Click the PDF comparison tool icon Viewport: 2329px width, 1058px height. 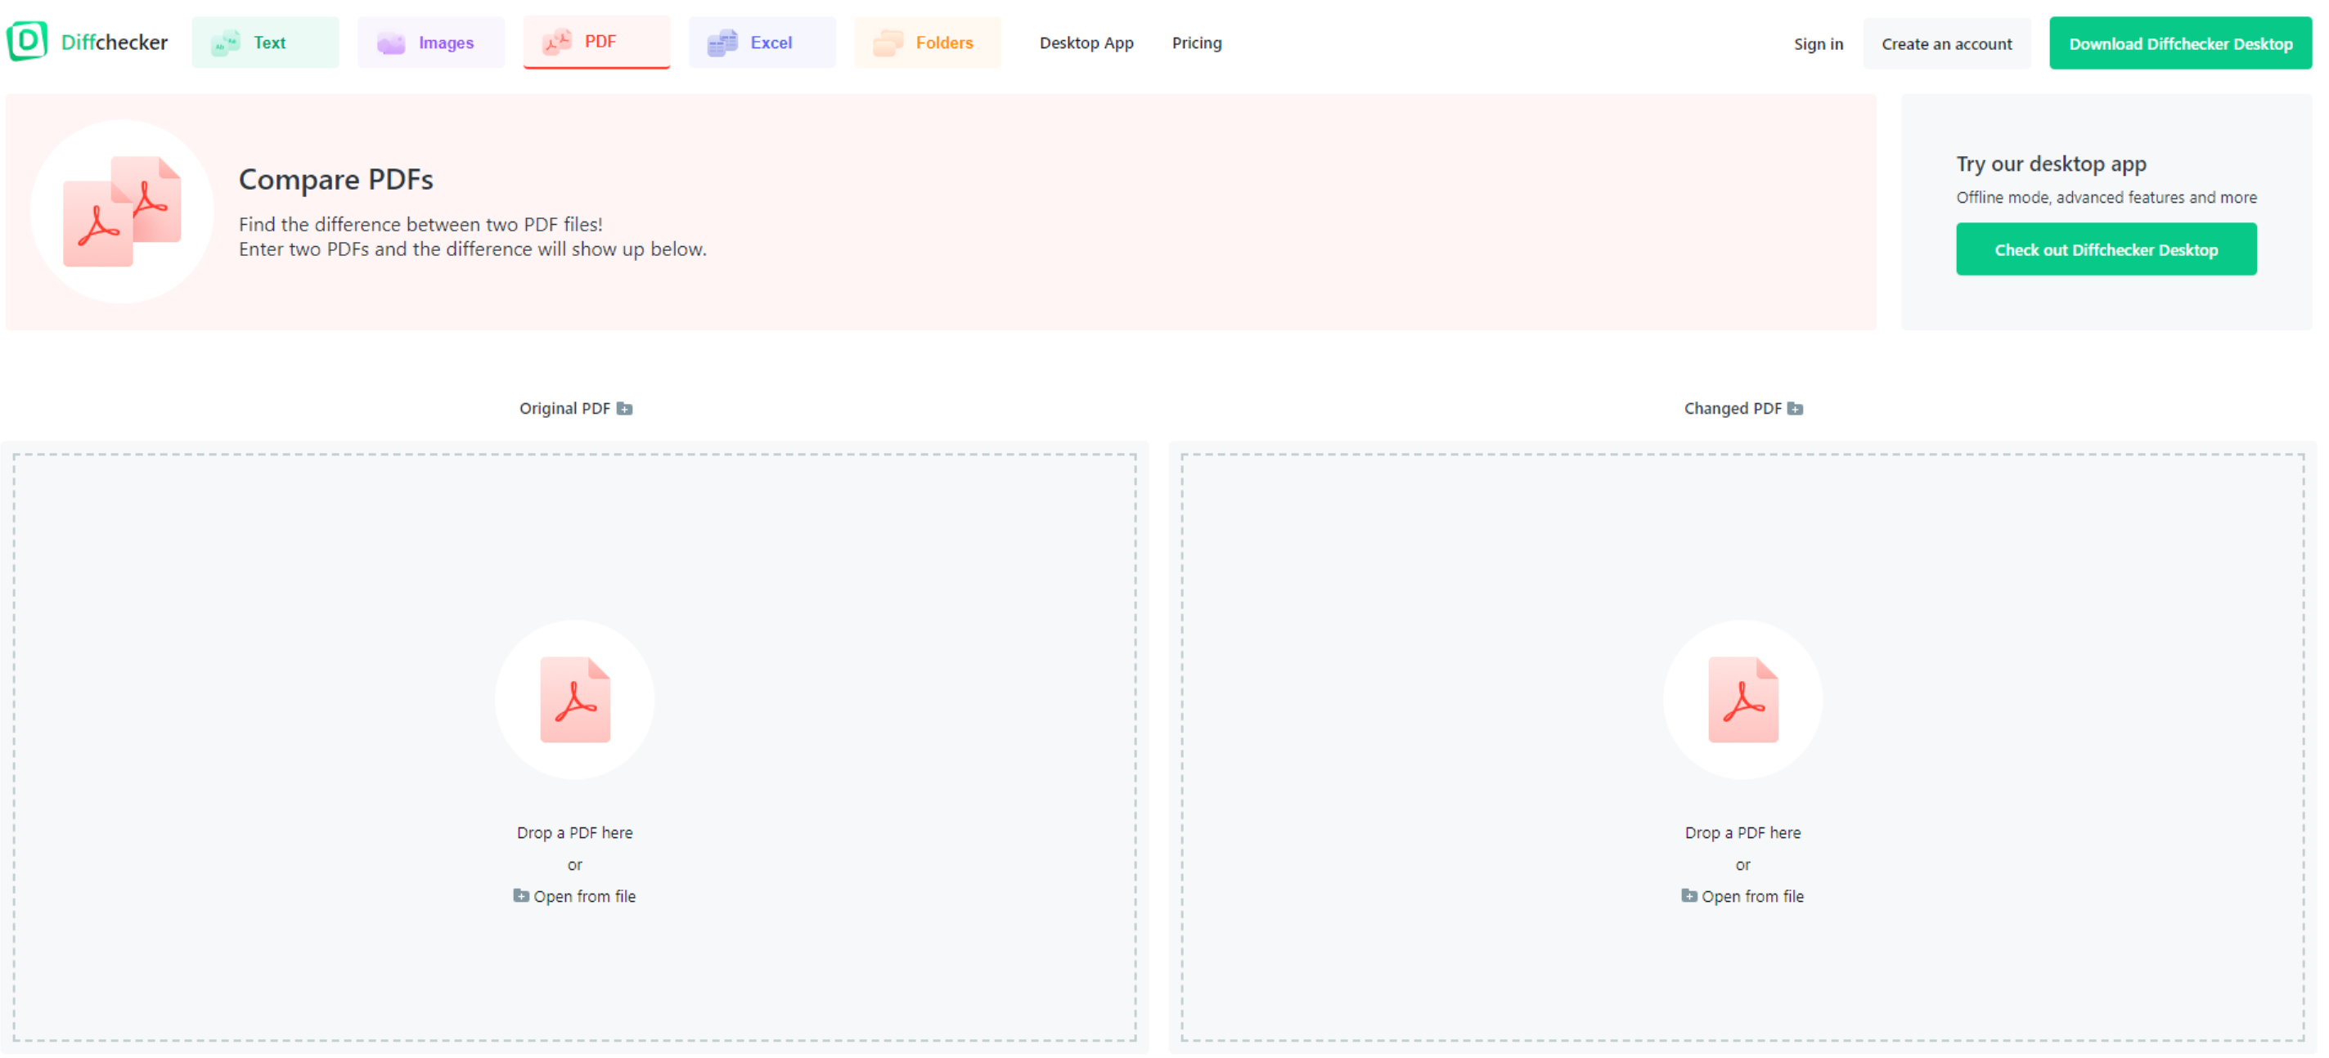[559, 42]
